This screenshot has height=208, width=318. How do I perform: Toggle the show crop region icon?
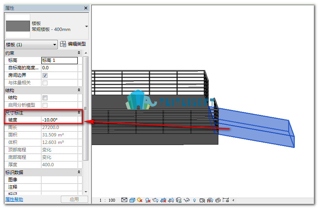(x=171, y=200)
